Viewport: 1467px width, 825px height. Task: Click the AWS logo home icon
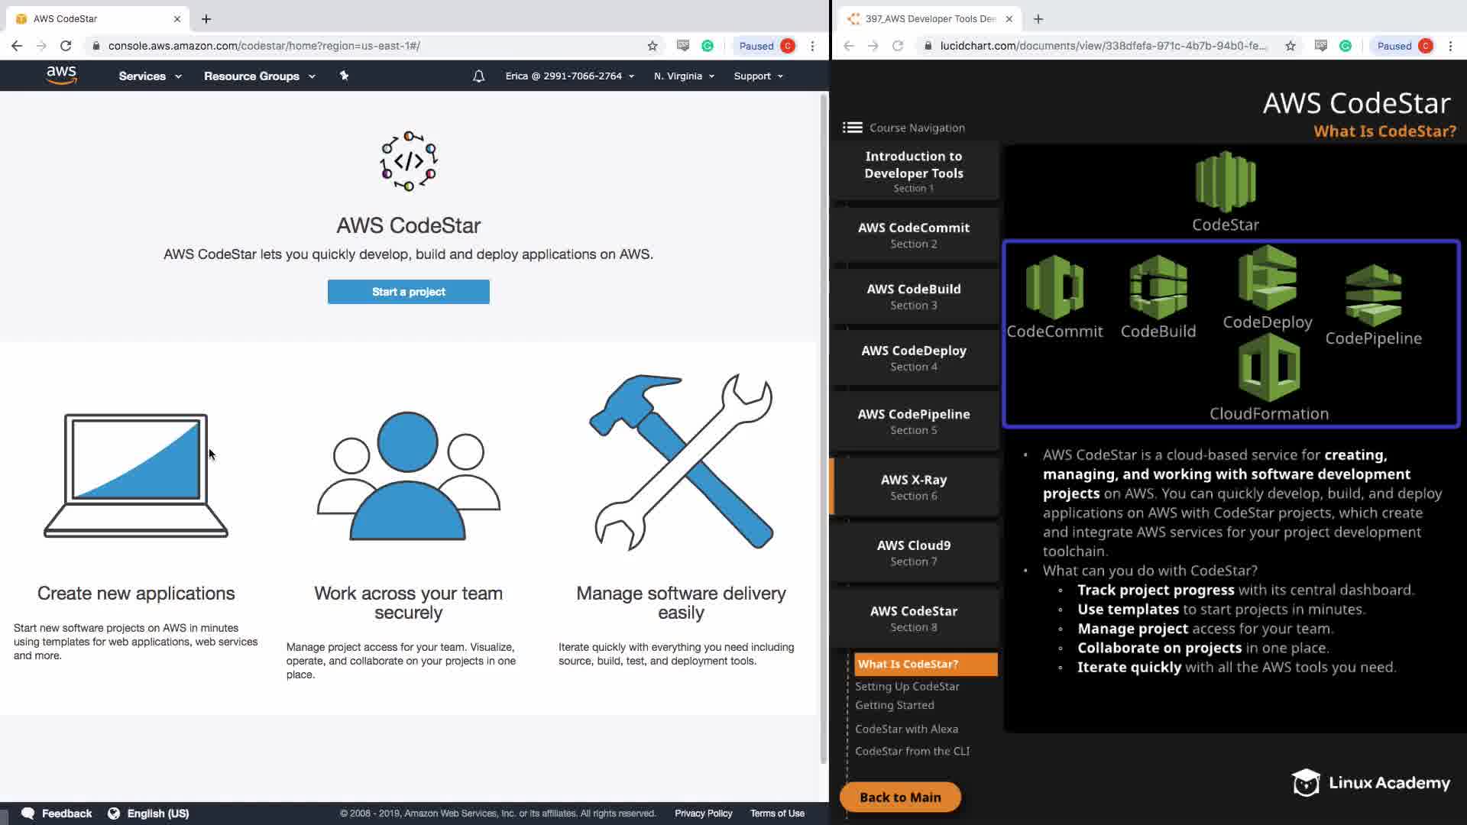[61, 75]
